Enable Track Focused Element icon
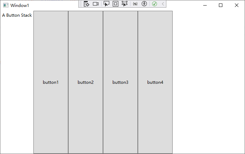245x154 pixels. [x=125, y=4]
